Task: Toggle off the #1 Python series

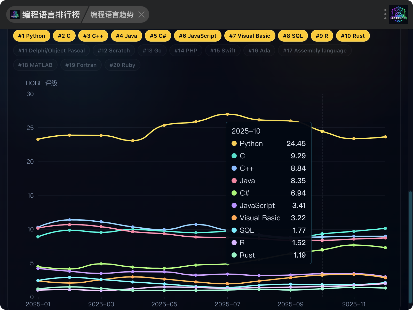Action: click(32, 36)
